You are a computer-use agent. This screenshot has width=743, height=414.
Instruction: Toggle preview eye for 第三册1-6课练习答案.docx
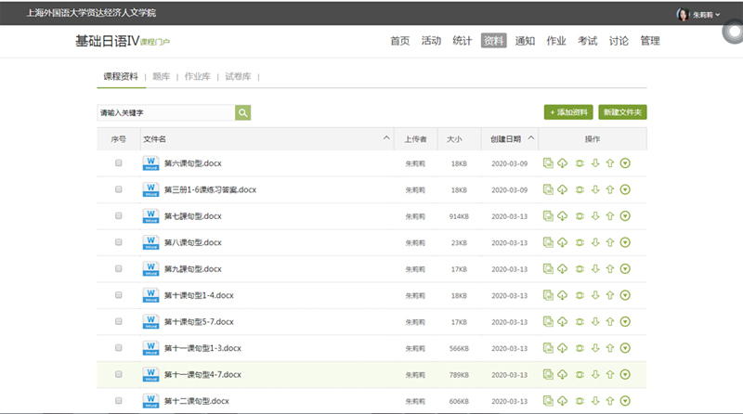point(580,190)
